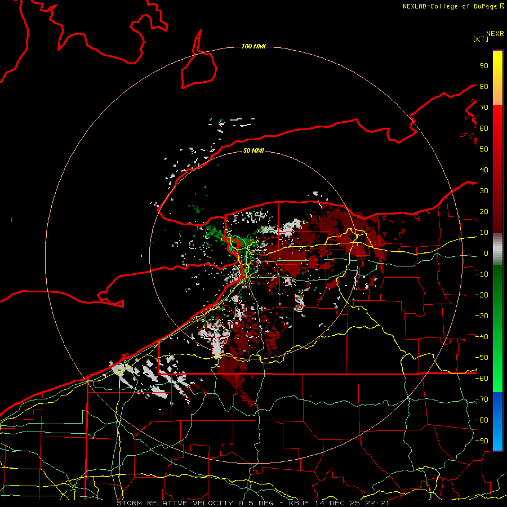Viewport: 507px width, 507px height.
Task: Click the Storm Relative Velocity caption at bottom
Action: tap(253, 503)
